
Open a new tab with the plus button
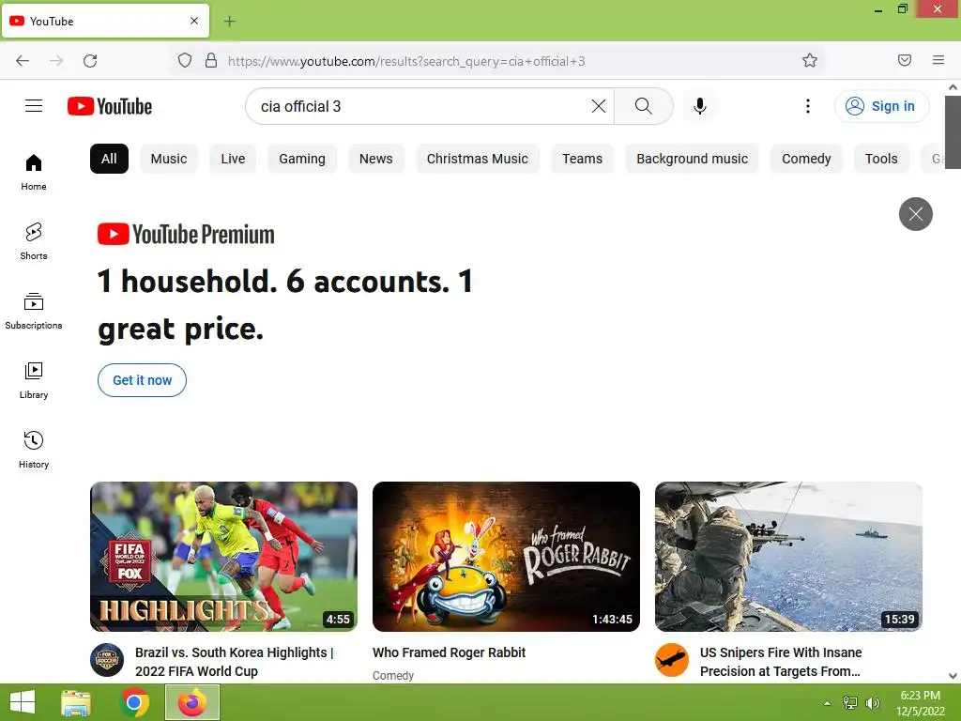(x=229, y=22)
